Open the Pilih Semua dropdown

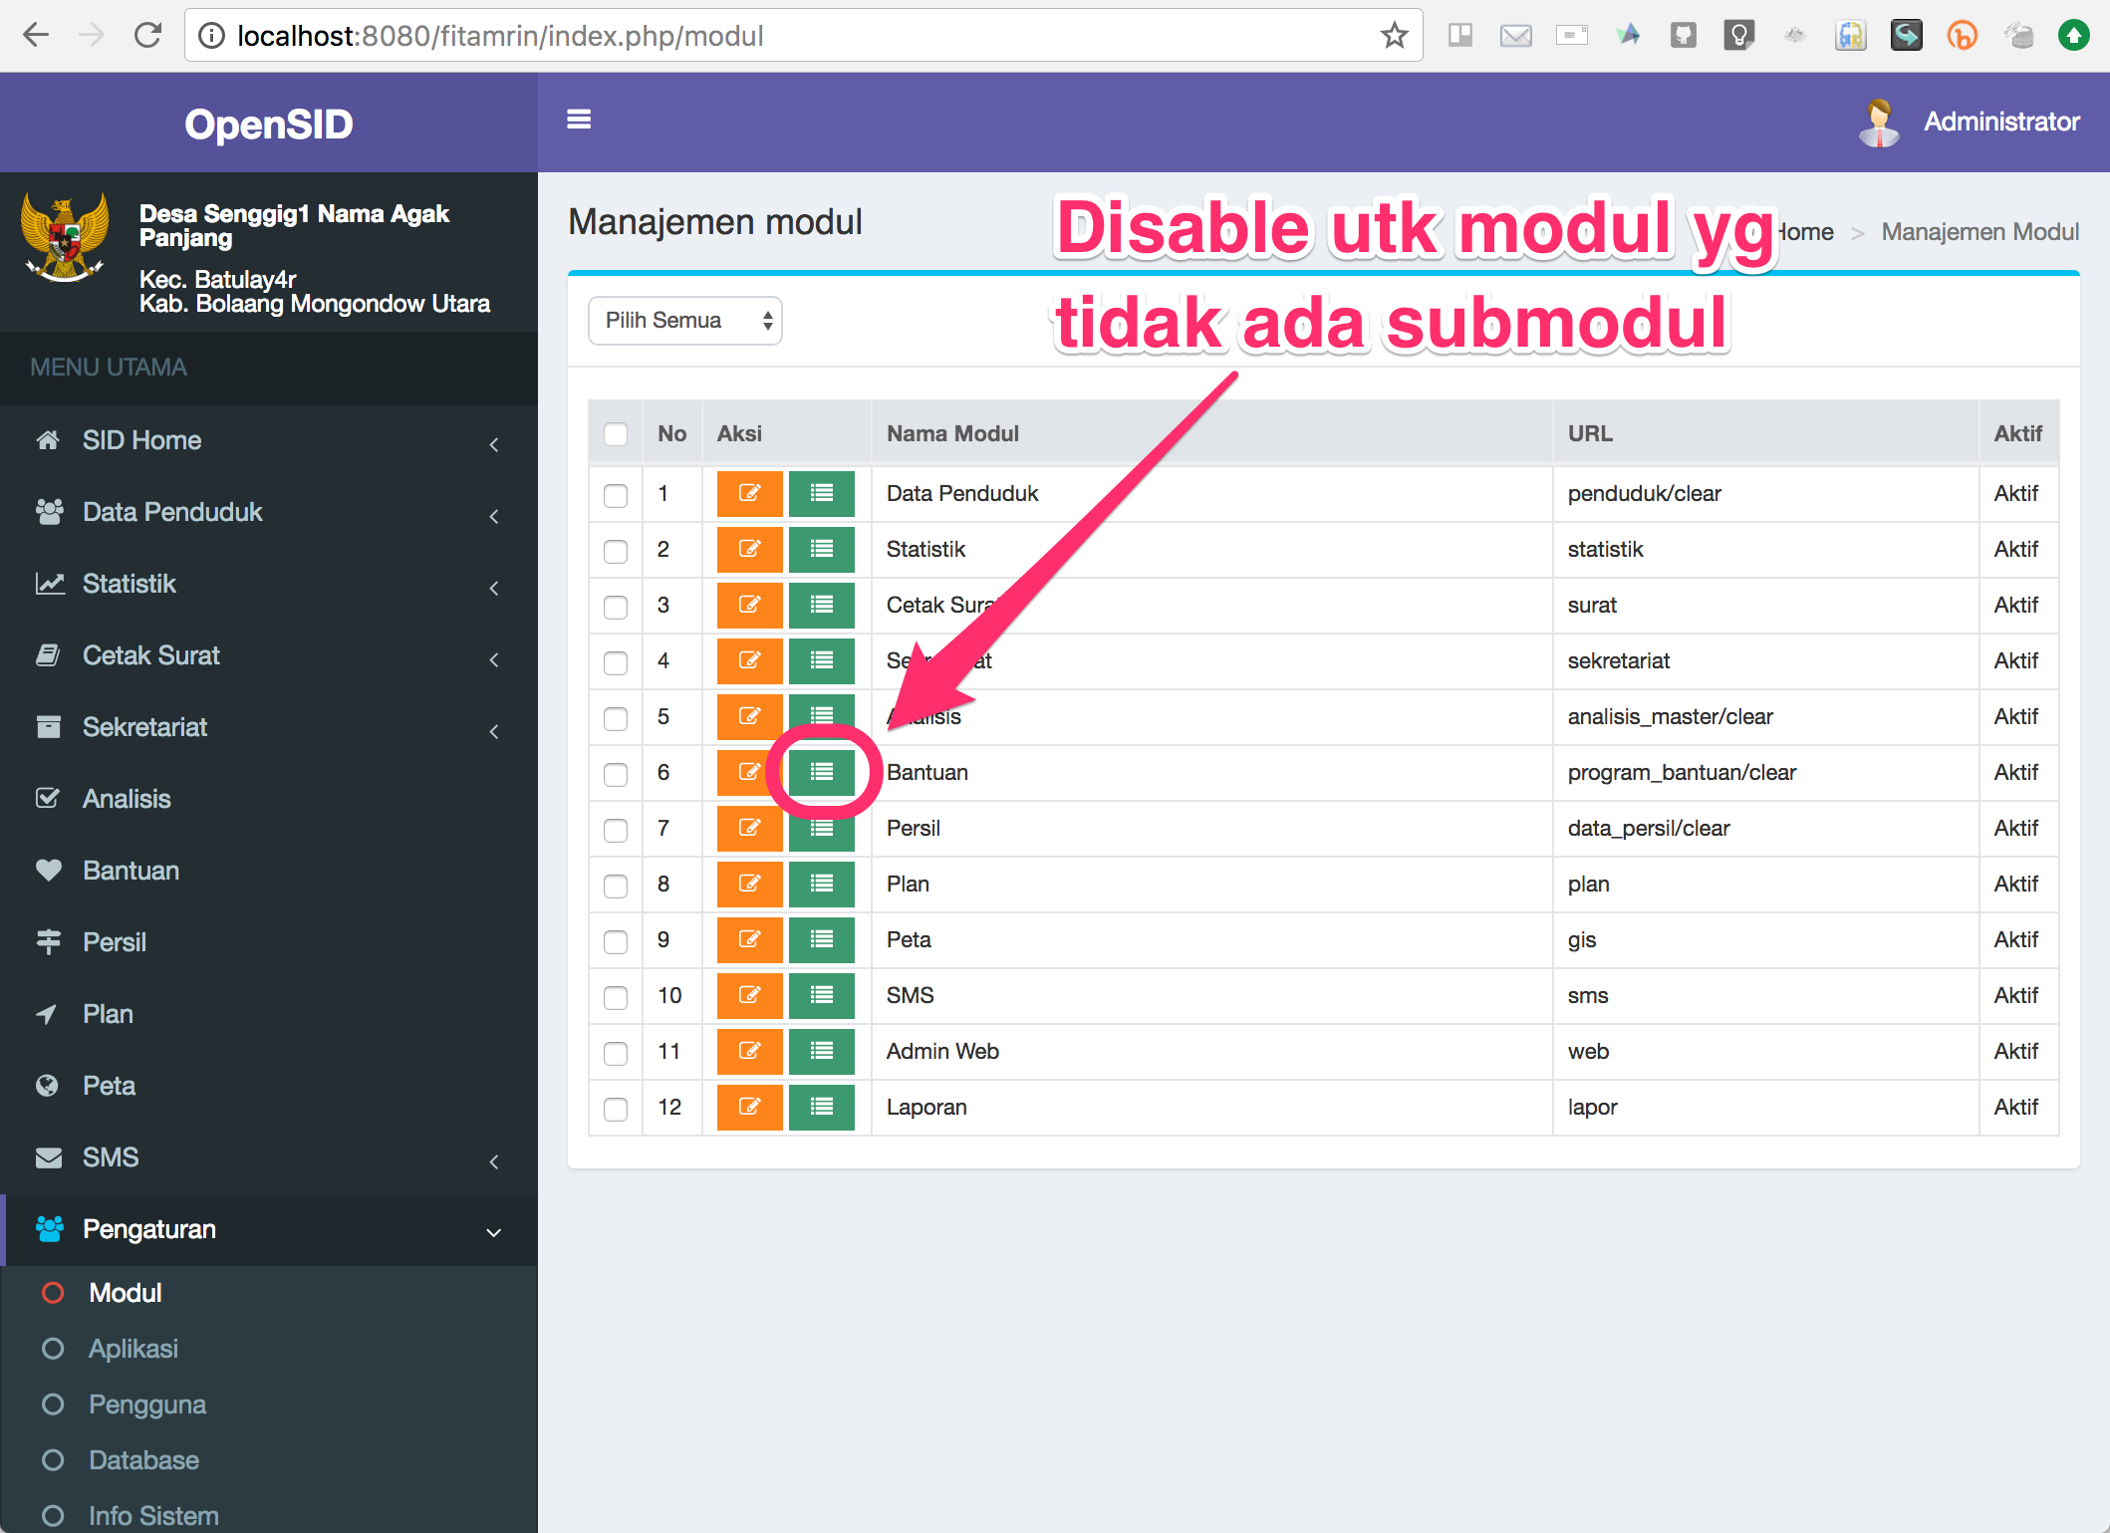[684, 320]
